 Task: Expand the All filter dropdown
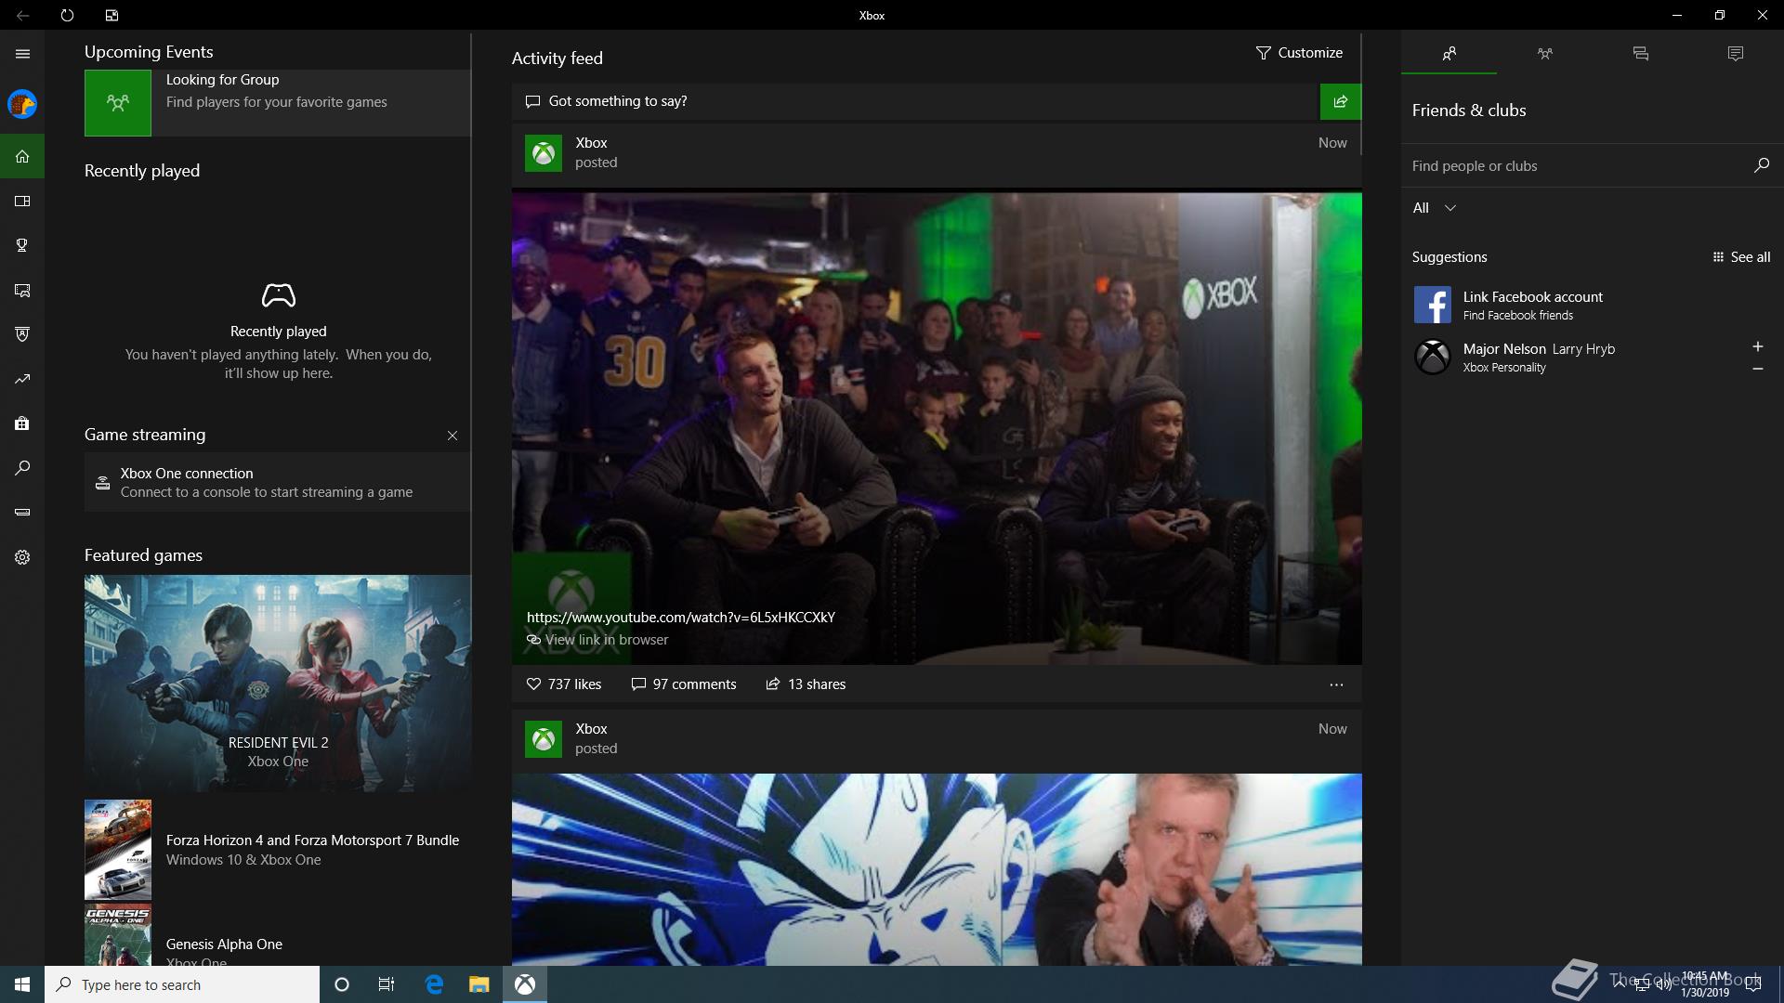click(1434, 208)
